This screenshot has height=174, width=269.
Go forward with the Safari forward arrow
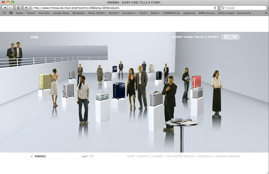tap(10, 8)
